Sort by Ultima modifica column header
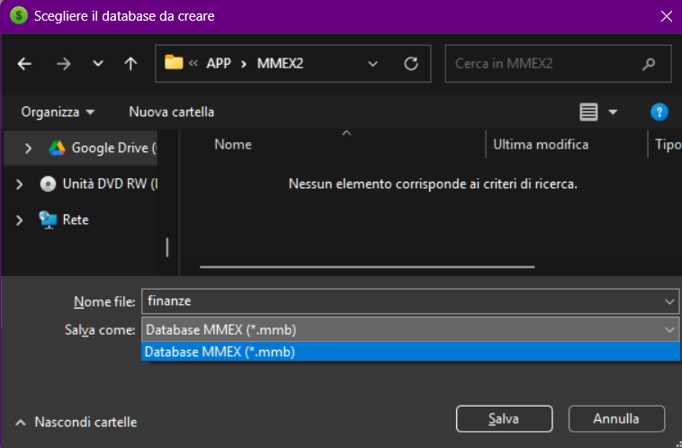The height and width of the screenshot is (448, 682). tap(541, 145)
